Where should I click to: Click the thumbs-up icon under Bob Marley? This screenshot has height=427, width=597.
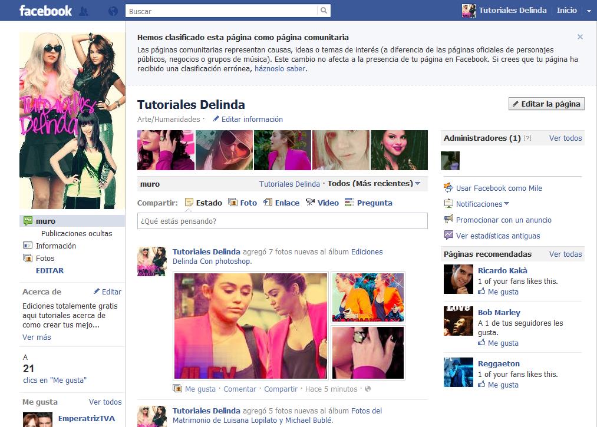[481, 343]
